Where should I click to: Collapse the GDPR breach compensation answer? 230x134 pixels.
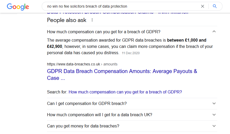pos(214,31)
